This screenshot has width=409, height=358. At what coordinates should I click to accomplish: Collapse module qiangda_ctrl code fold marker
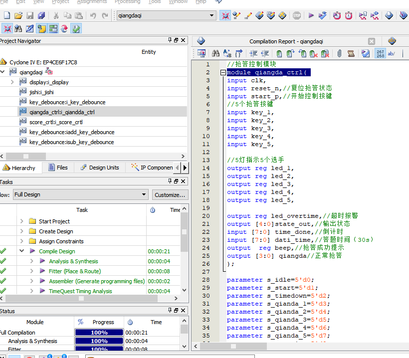tap(223, 73)
